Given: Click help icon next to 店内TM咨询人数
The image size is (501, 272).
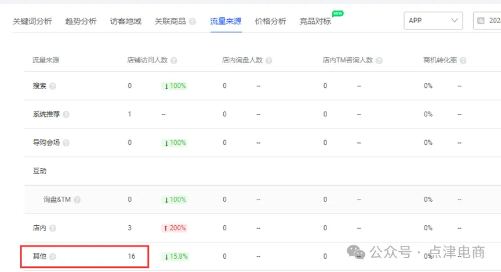Looking at the screenshot, I should (379, 61).
